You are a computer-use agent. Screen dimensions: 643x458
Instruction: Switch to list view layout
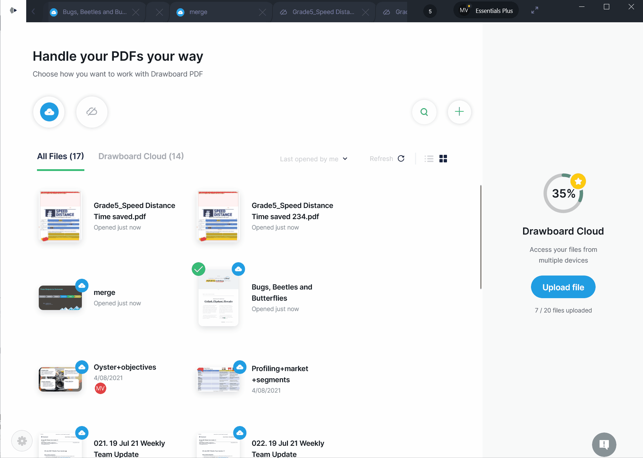(x=429, y=159)
